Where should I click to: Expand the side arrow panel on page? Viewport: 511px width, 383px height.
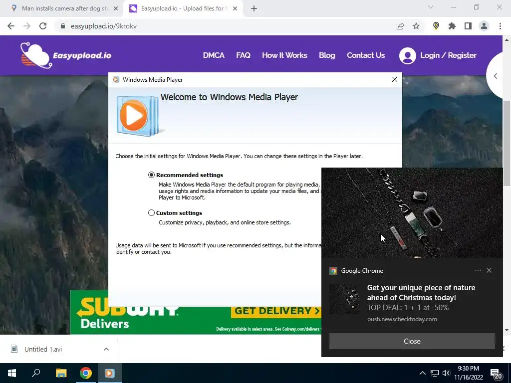point(495,76)
